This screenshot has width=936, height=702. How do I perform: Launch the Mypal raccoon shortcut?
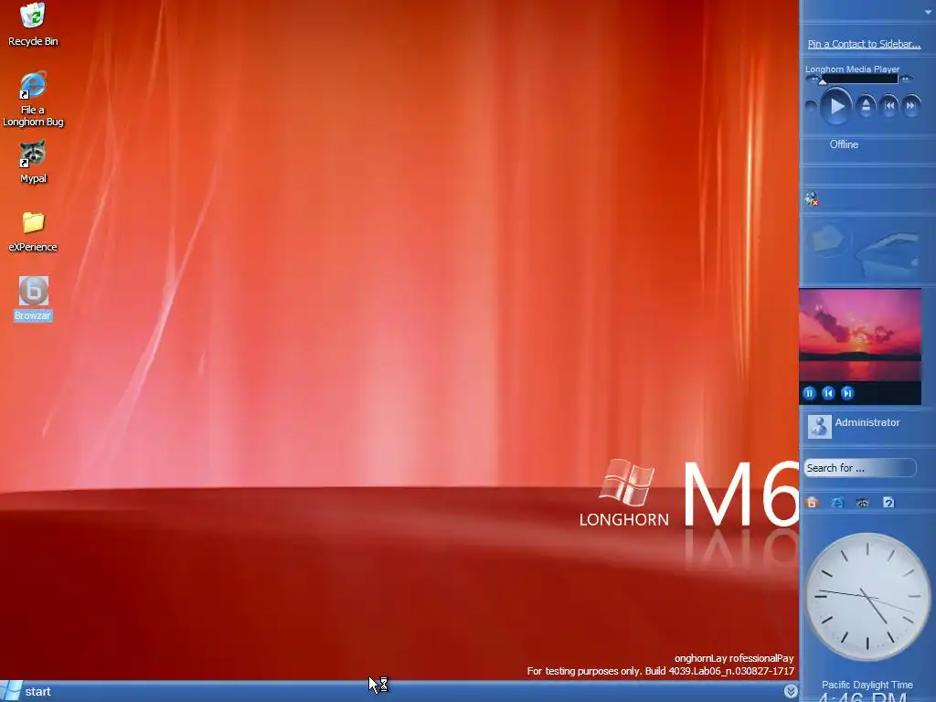[x=33, y=163]
